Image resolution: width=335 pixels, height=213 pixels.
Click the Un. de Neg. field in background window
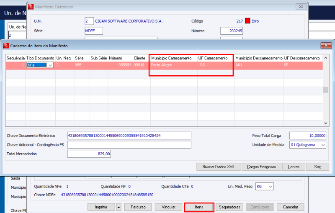click(17, 35)
